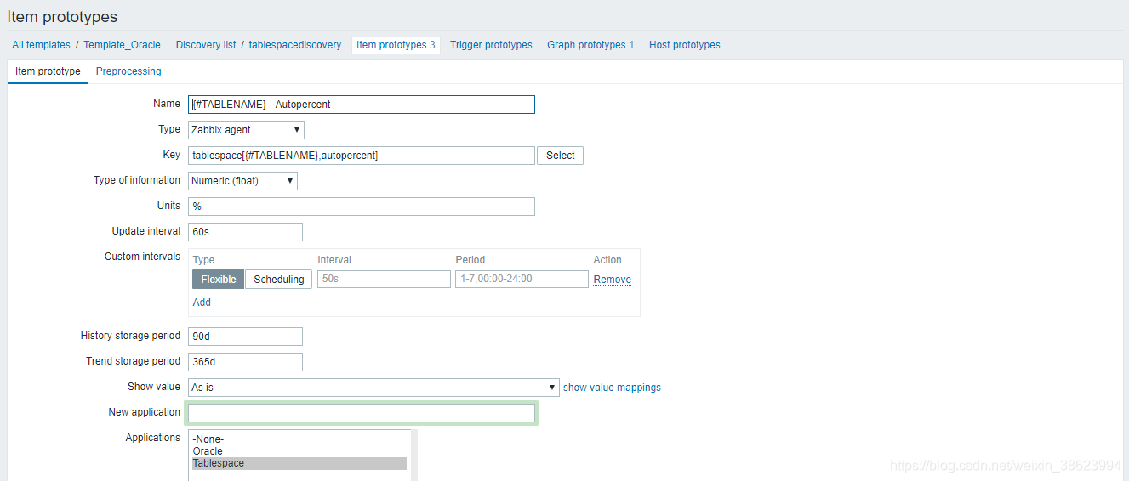
Task: Switch to Trigger prototypes tab
Action: click(491, 45)
